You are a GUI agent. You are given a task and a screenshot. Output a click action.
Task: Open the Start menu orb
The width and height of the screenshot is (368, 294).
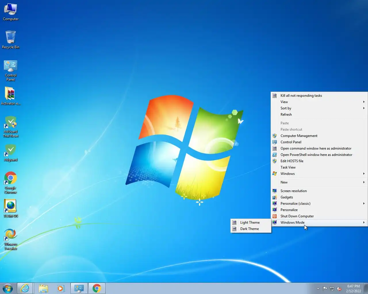8,288
